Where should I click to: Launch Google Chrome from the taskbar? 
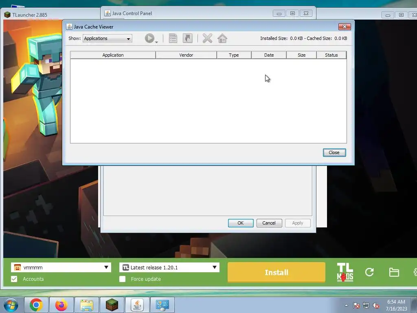coord(36,305)
